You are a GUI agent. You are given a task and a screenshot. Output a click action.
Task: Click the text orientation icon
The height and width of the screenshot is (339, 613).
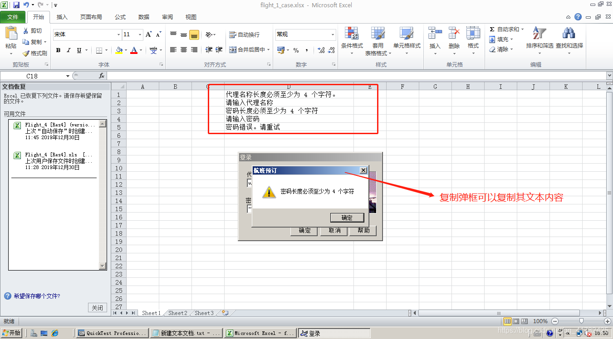click(209, 34)
